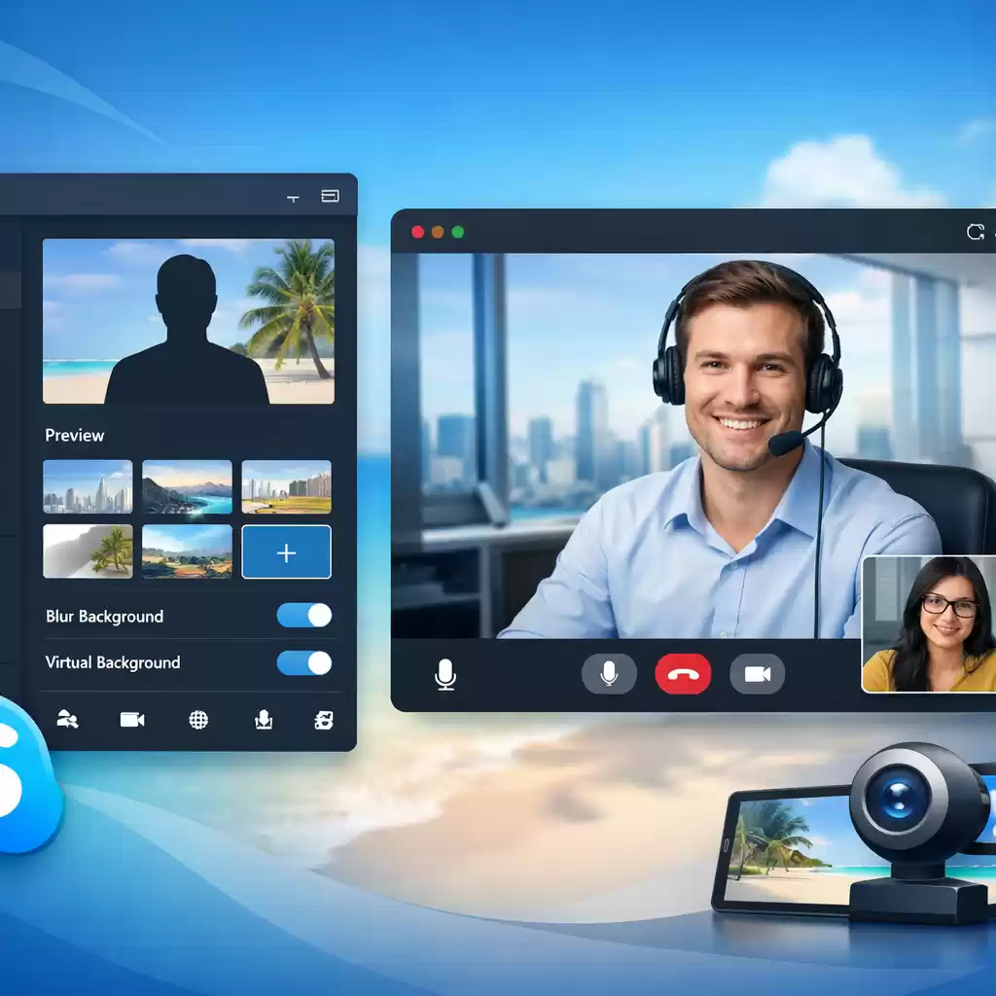This screenshot has width=996, height=996.
Task: Select the cityscape background thumbnail
Action: [88, 486]
